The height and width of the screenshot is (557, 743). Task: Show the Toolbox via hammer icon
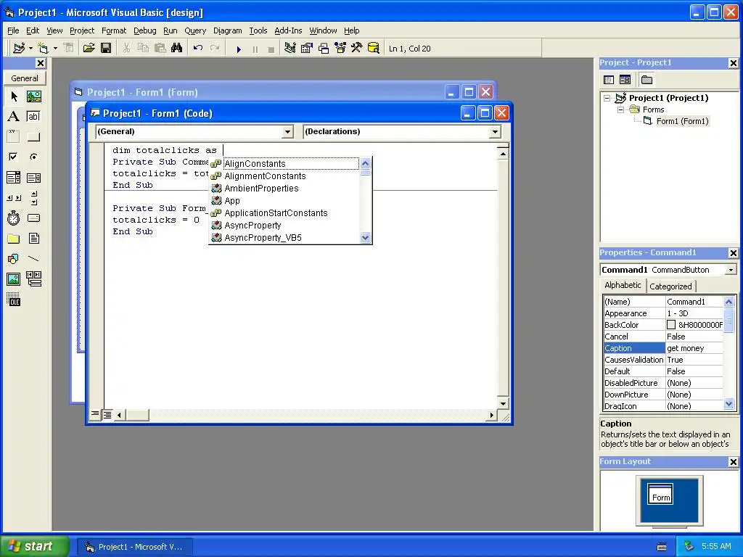coord(357,48)
